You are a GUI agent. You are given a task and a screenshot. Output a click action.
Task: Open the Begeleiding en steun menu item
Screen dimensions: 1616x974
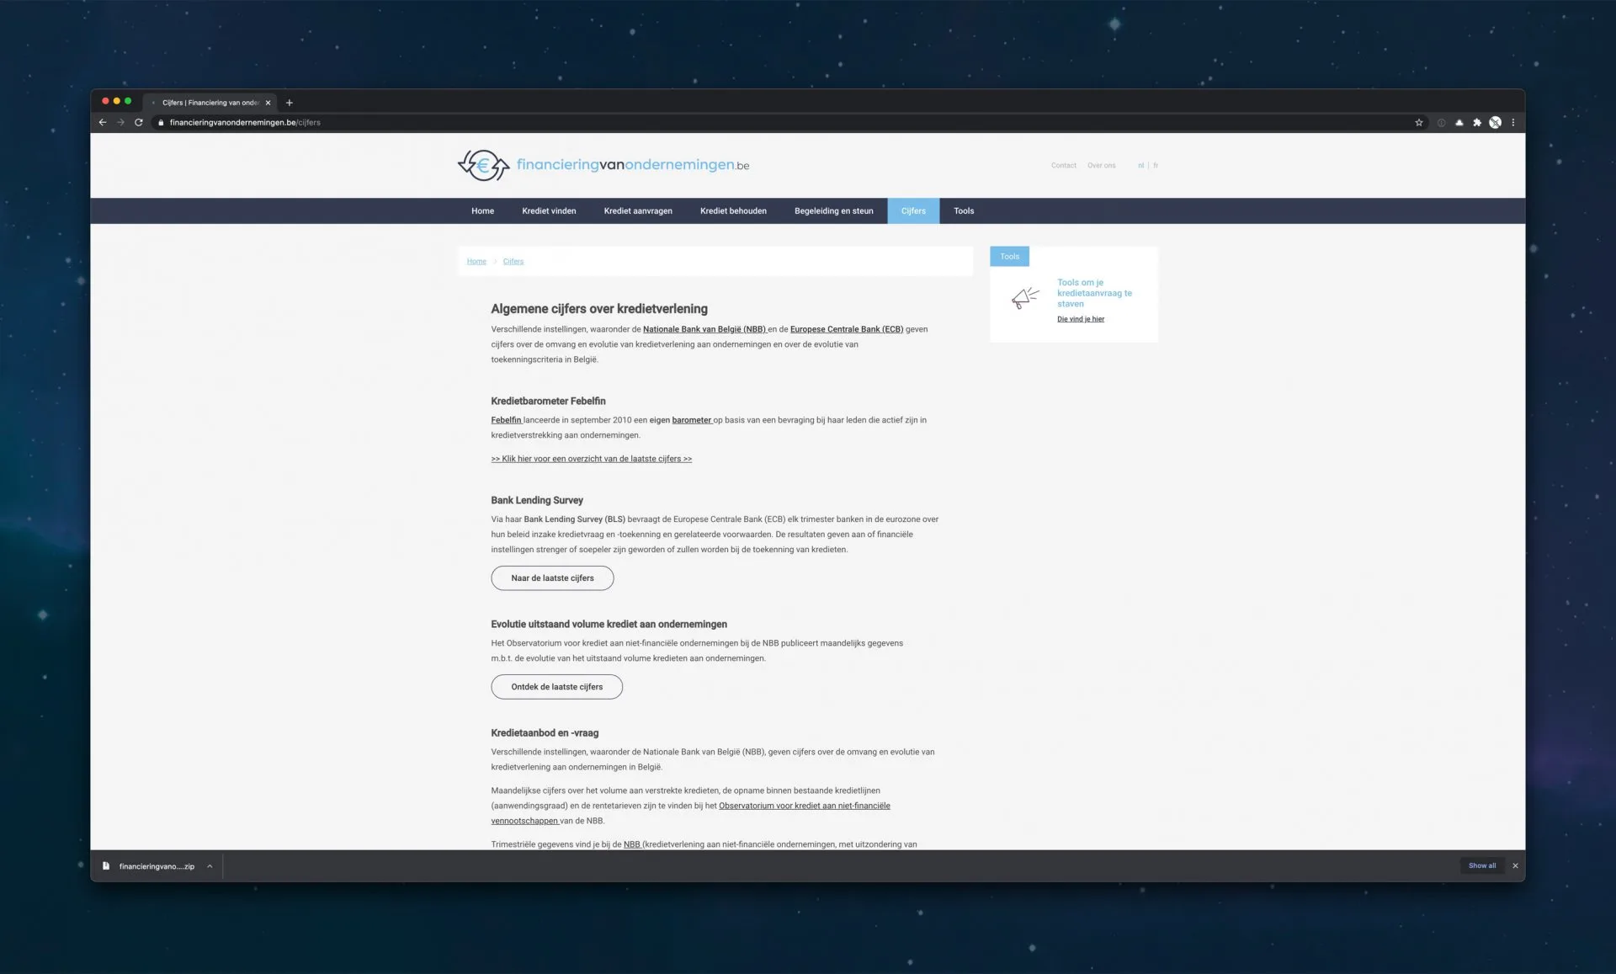coord(834,211)
